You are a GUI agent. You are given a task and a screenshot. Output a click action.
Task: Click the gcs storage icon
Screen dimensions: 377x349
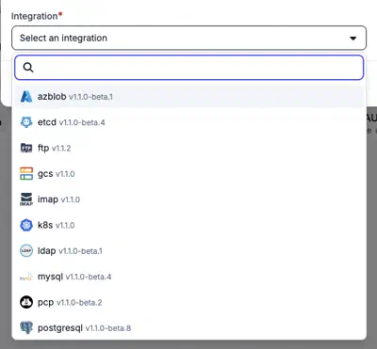(26, 173)
